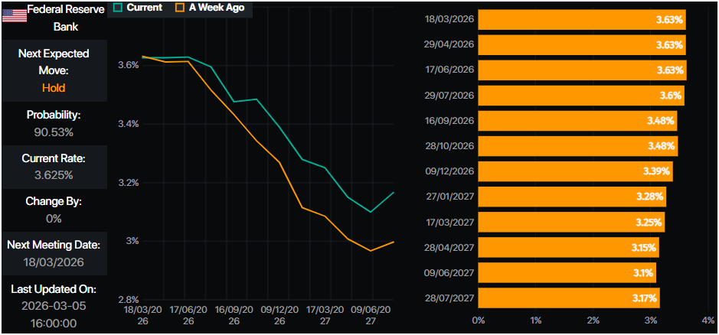The image size is (719, 335).
Task: Click the 29/07/2026 bar showing 3.6%
Action: click(580, 96)
